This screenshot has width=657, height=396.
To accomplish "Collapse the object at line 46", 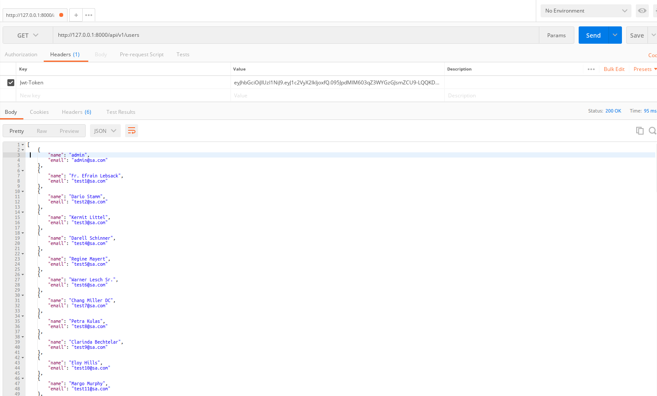I will [23, 378].
